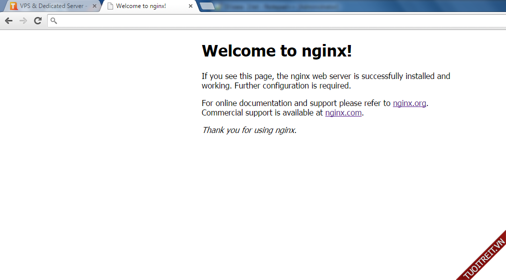Follow the nginx.com commercial support link

tap(343, 112)
